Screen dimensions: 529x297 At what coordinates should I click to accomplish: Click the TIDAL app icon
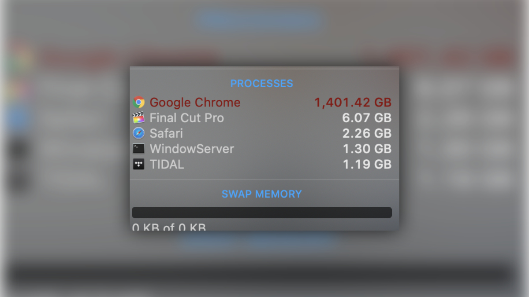click(x=139, y=165)
